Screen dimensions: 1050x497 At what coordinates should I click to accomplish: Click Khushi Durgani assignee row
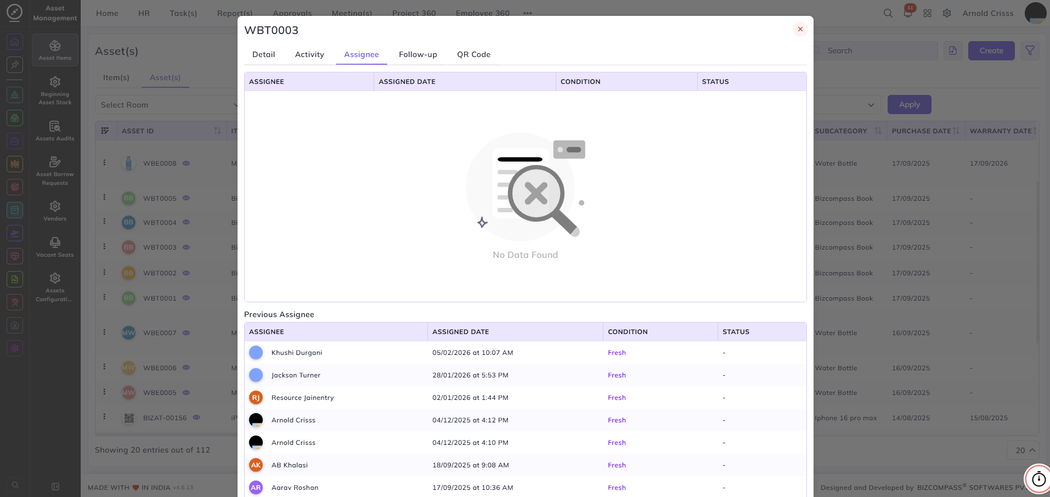525,353
